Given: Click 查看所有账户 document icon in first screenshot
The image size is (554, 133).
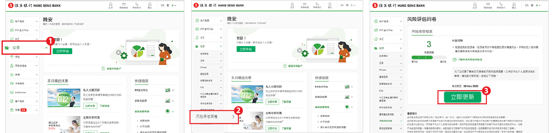Looking at the screenshot, I should (x=103, y=68).
